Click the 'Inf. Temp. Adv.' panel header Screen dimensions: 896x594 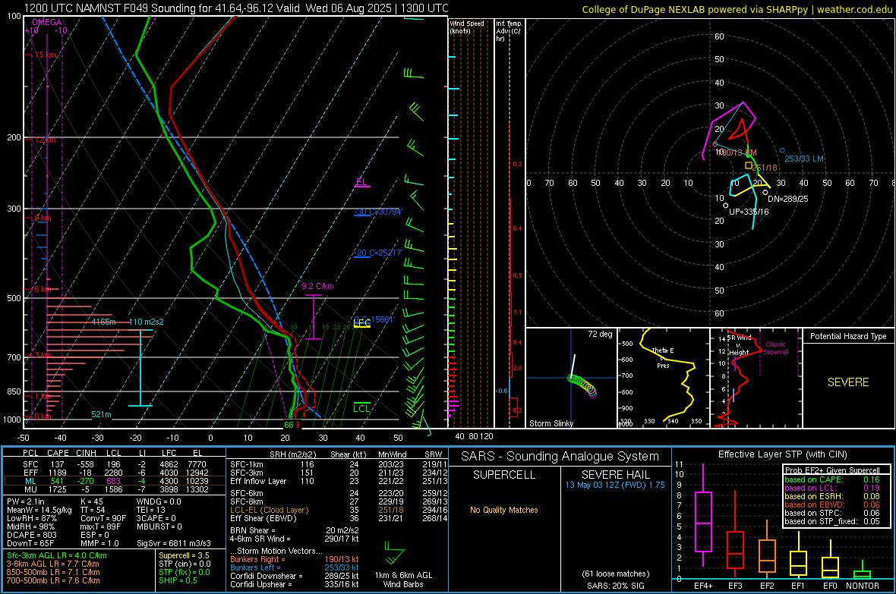coord(509,31)
